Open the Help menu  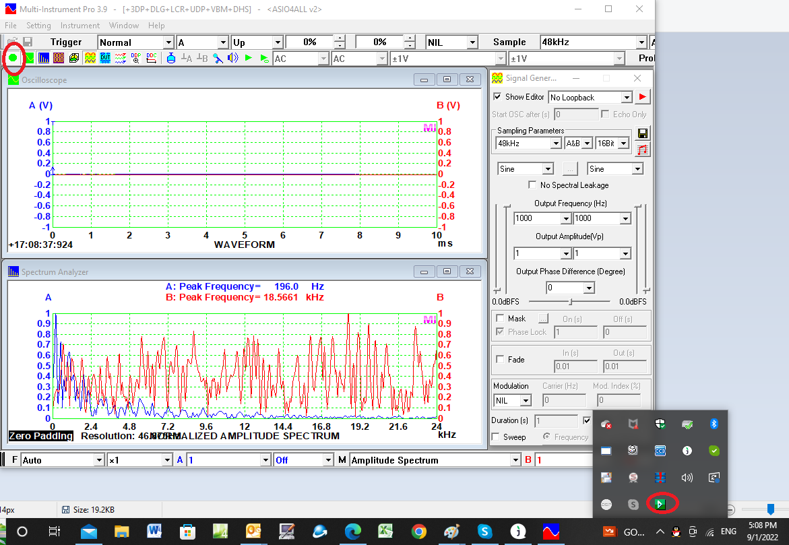pyautogui.click(x=156, y=26)
